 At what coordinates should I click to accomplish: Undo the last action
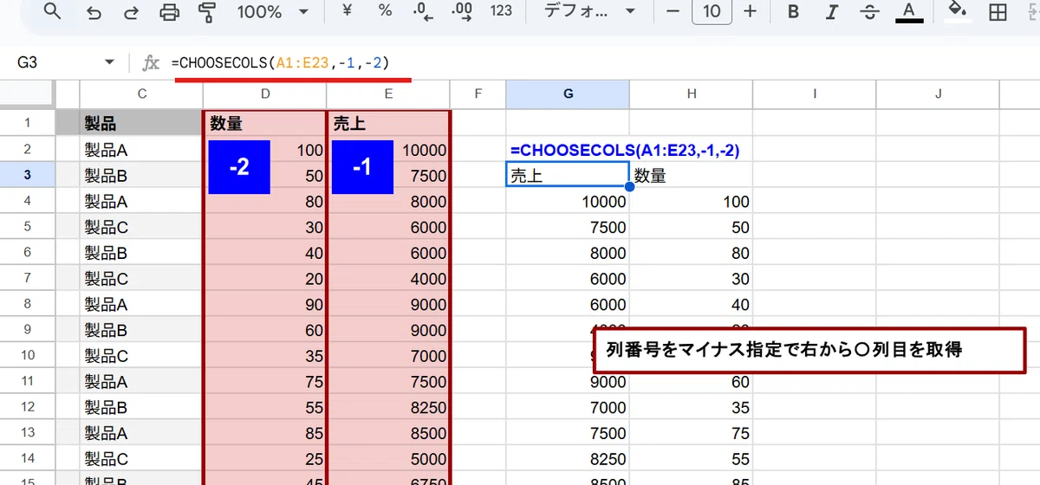point(94,11)
